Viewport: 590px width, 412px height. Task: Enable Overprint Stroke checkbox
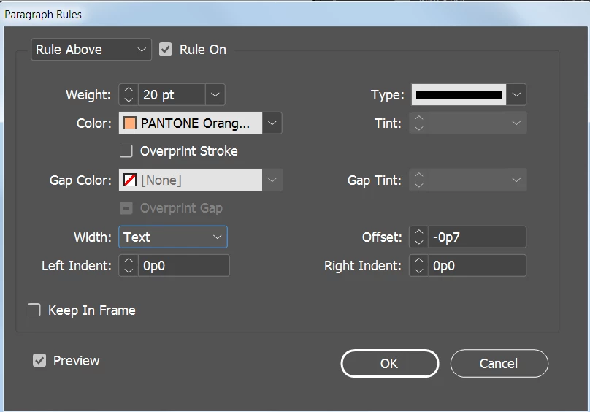point(126,151)
